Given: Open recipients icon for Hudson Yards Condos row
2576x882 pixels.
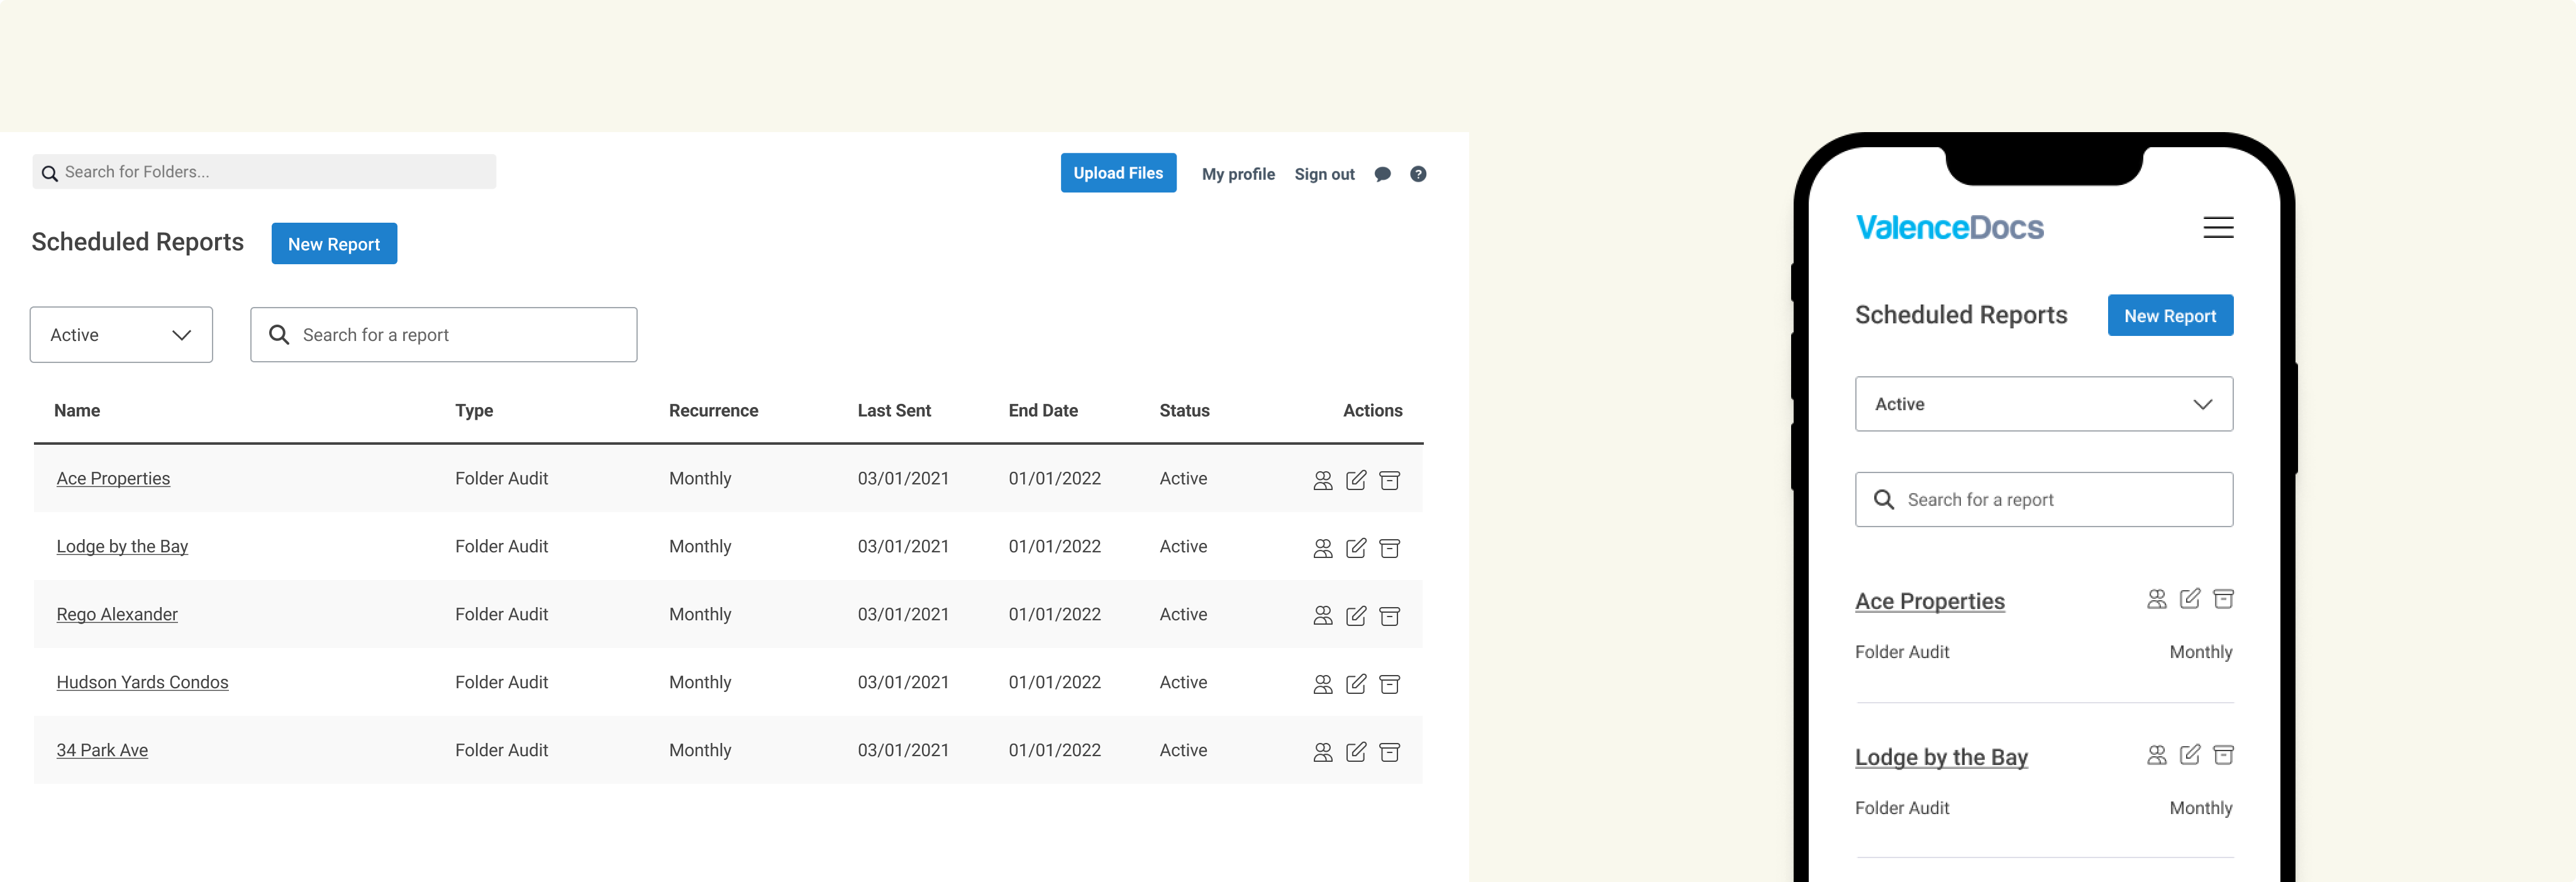Looking at the screenshot, I should 1323,684.
